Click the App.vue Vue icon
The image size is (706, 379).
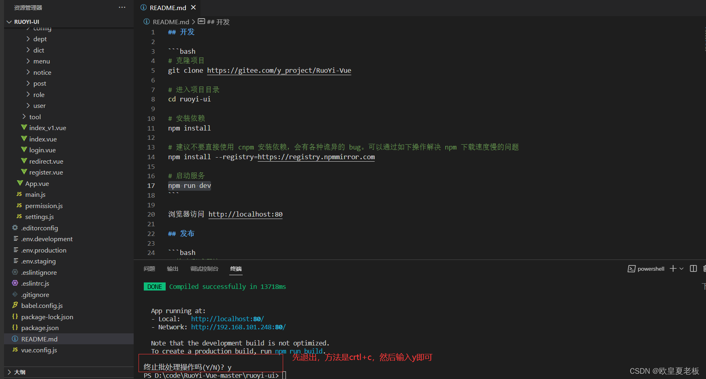pos(20,183)
